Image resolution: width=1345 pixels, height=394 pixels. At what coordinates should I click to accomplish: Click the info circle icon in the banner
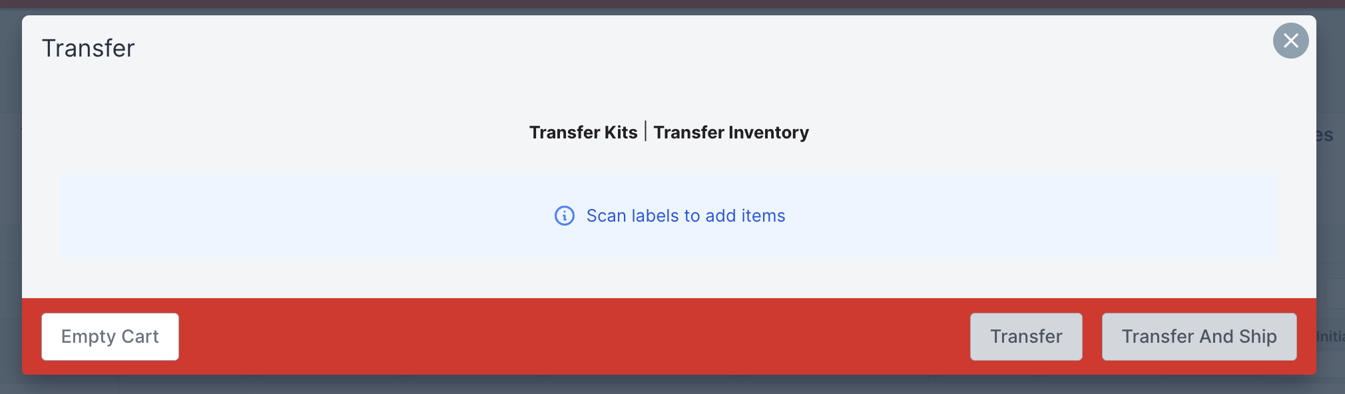point(565,216)
